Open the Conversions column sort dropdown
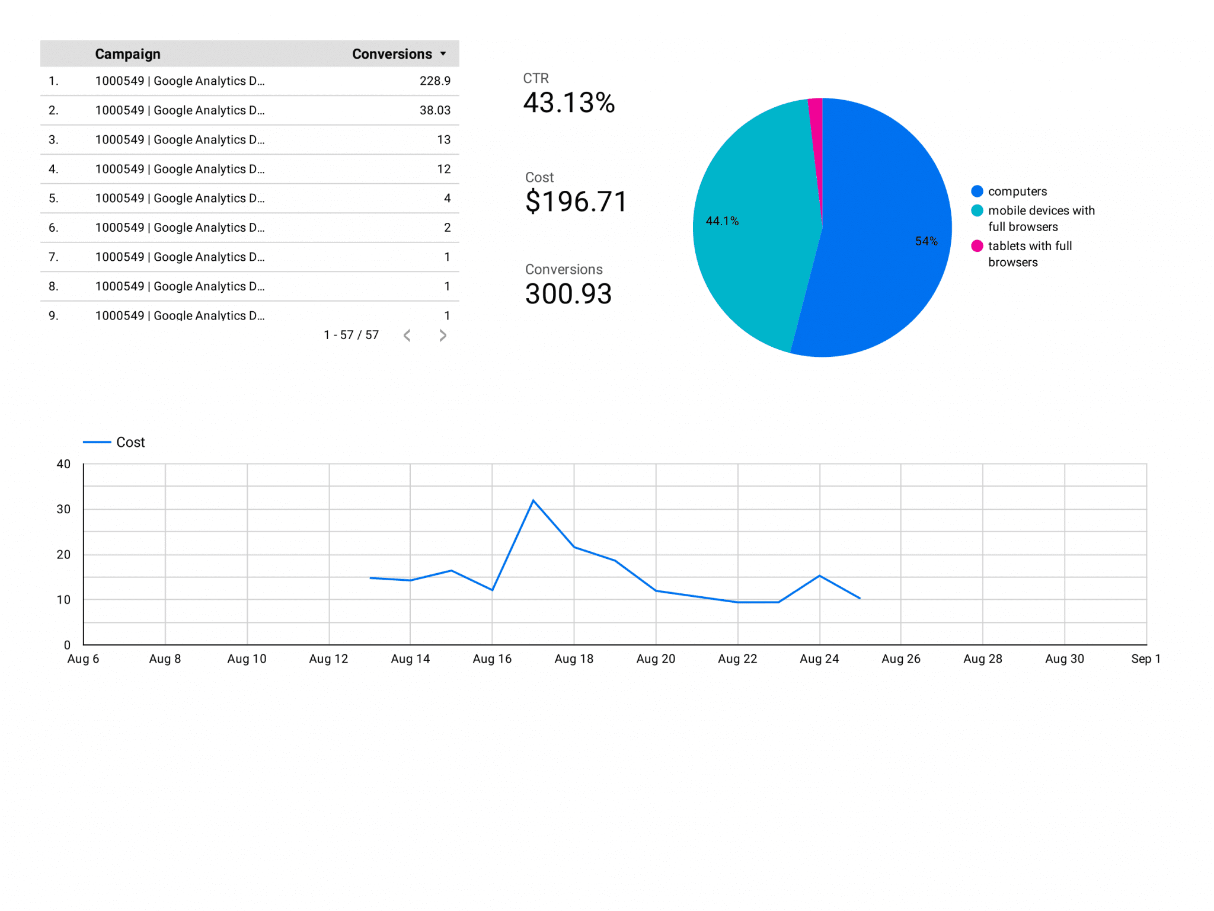Viewport: 1214px width, 911px height. click(442, 53)
